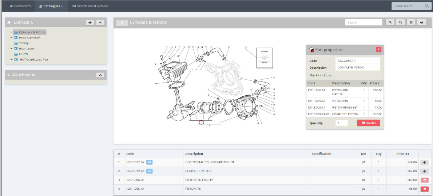
Task: Click the KIT badge on row 122.2.039.1A
Action: pyautogui.click(x=149, y=171)
